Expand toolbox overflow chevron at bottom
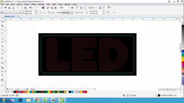 coord(2,91)
